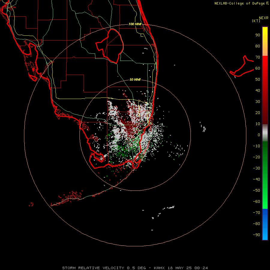Viewport: 270px width, 270px height.
Task: Click the positive 10 knot scale value
Action: [258, 124]
